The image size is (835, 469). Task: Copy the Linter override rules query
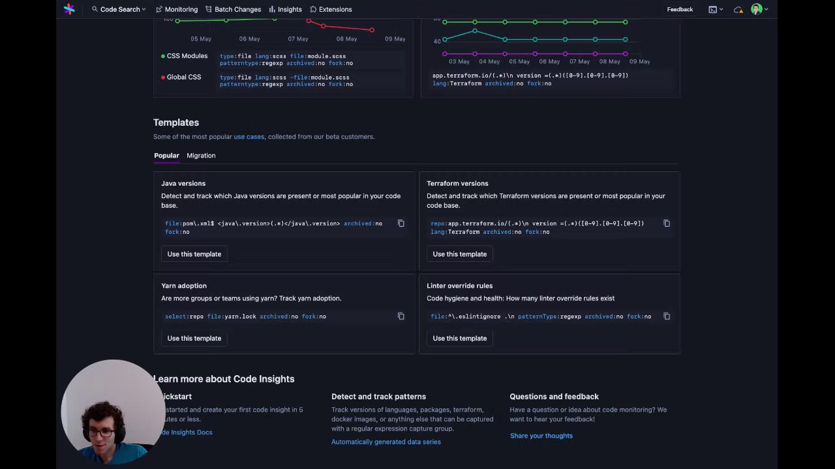pyautogui.click(x=667, y=317)
